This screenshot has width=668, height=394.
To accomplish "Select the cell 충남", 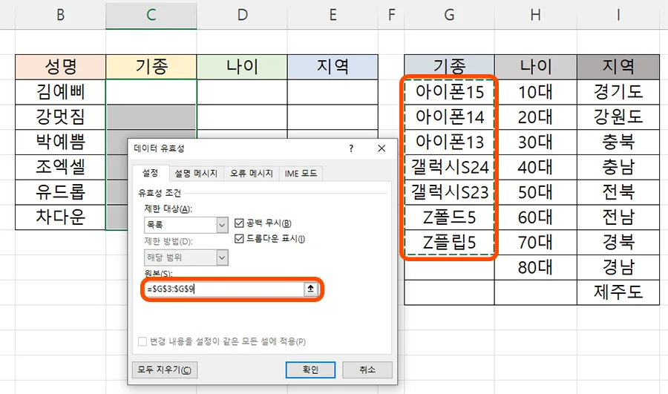I will [618, 167].
